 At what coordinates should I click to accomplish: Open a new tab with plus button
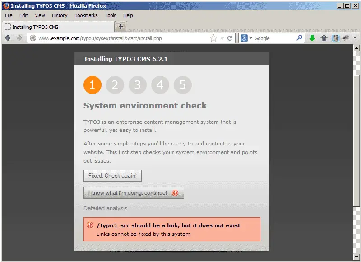click(121, 27)
